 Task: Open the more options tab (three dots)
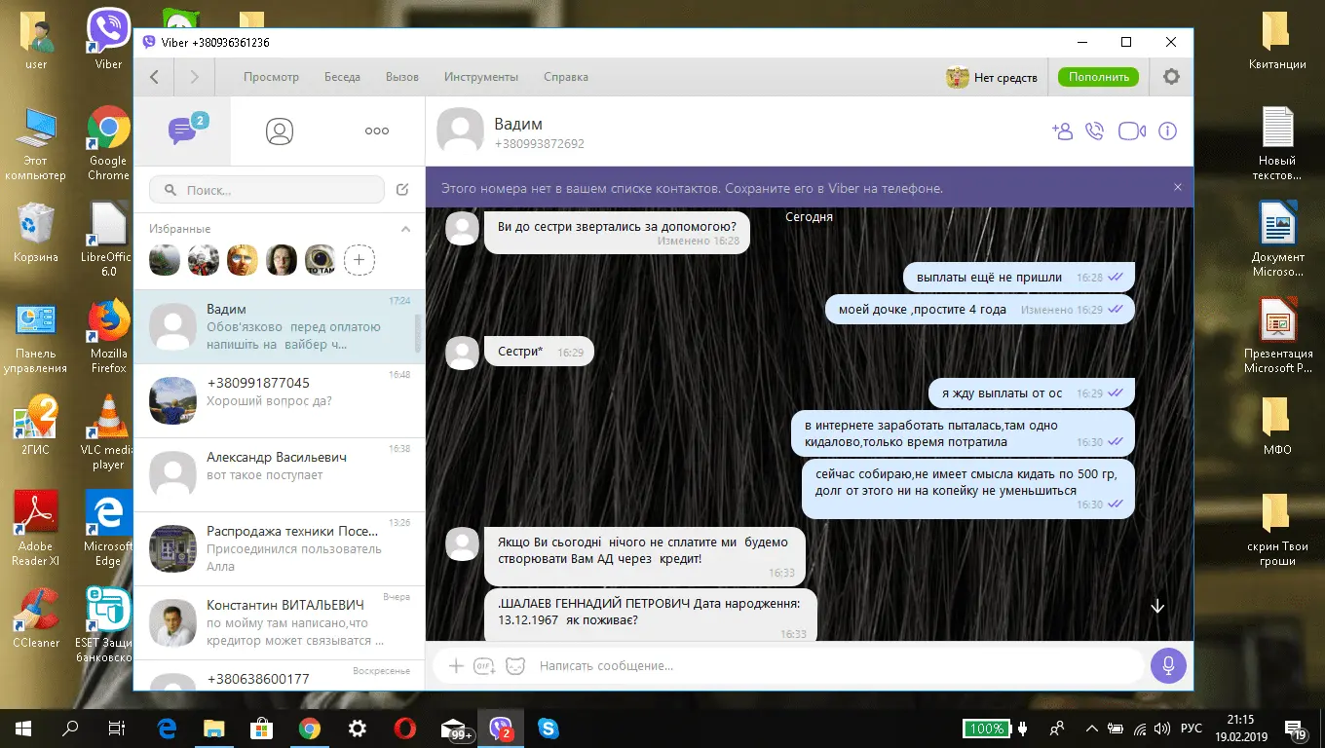(x=376, y=131)
